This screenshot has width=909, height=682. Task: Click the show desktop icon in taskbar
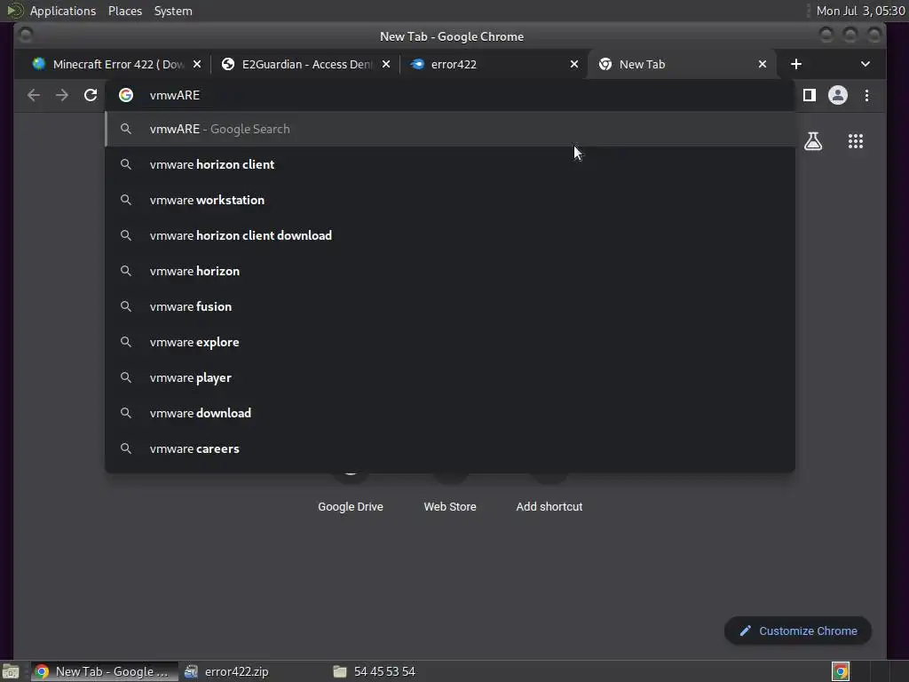click(x=11, y=671)
